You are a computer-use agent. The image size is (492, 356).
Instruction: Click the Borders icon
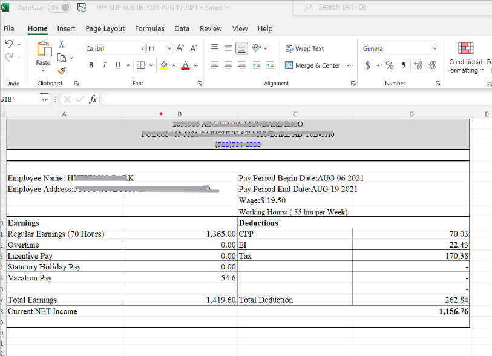click(141, 65)
